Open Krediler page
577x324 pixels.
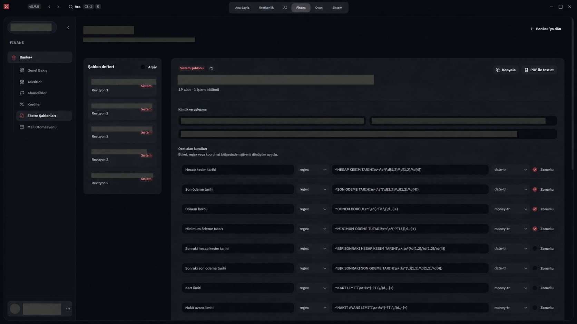pyautogui.click(x=44, y=104)
